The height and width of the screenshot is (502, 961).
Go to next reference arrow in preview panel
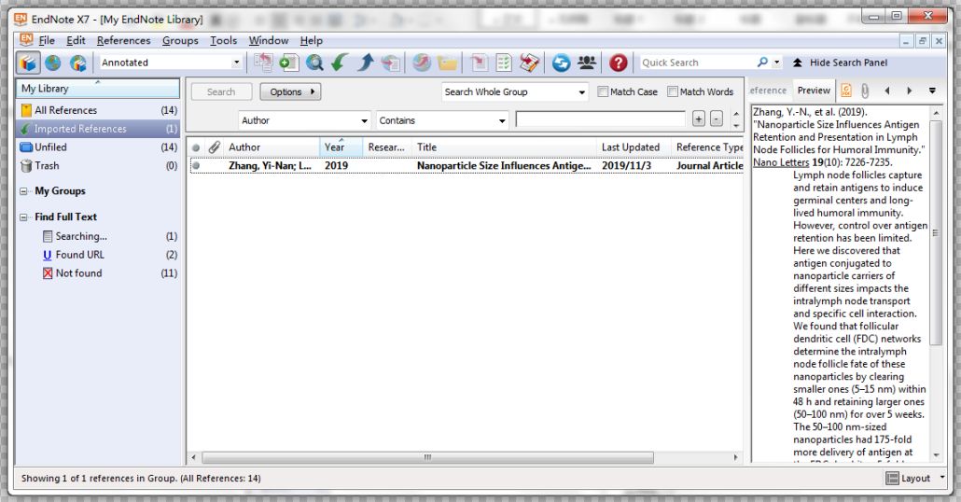(x=910, y=91)
